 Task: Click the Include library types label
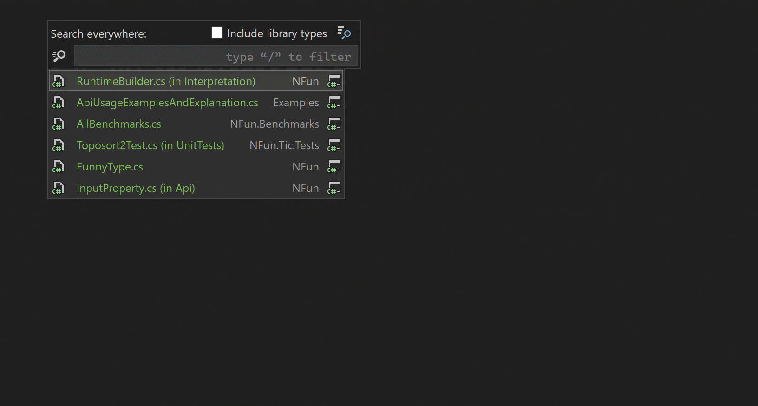tap(277, 33)
